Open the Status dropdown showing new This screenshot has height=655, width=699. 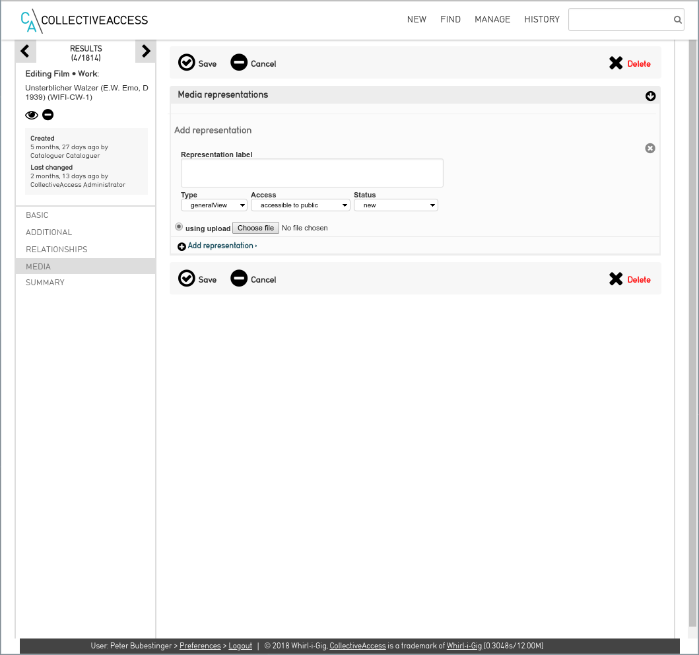[x=396, y=205]
